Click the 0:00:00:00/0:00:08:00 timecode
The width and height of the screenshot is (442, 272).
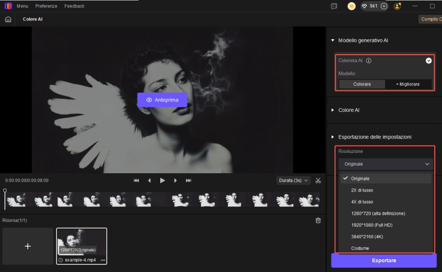(x=27, y=180)
